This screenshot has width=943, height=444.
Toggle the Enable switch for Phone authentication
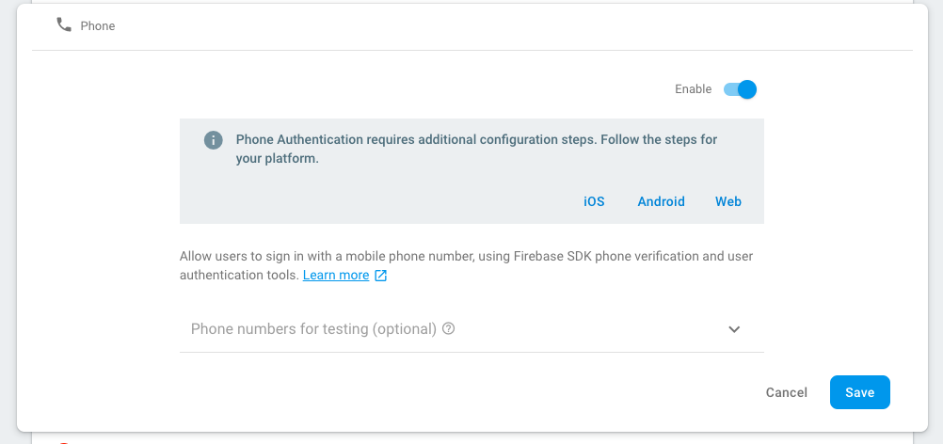[740, 89]
